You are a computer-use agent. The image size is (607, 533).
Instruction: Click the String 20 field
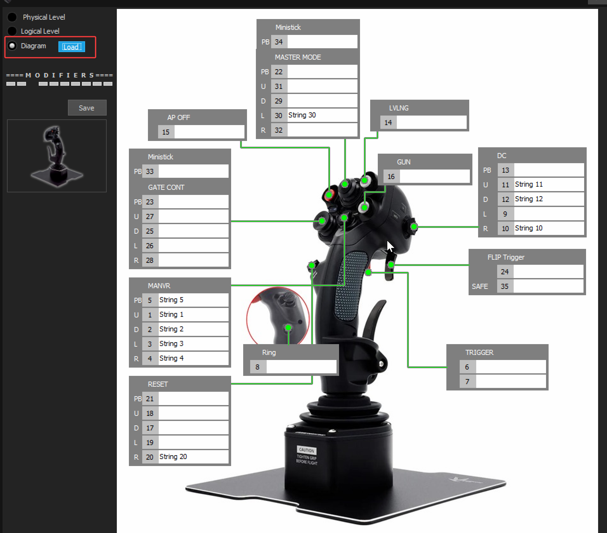click(193, 457)
